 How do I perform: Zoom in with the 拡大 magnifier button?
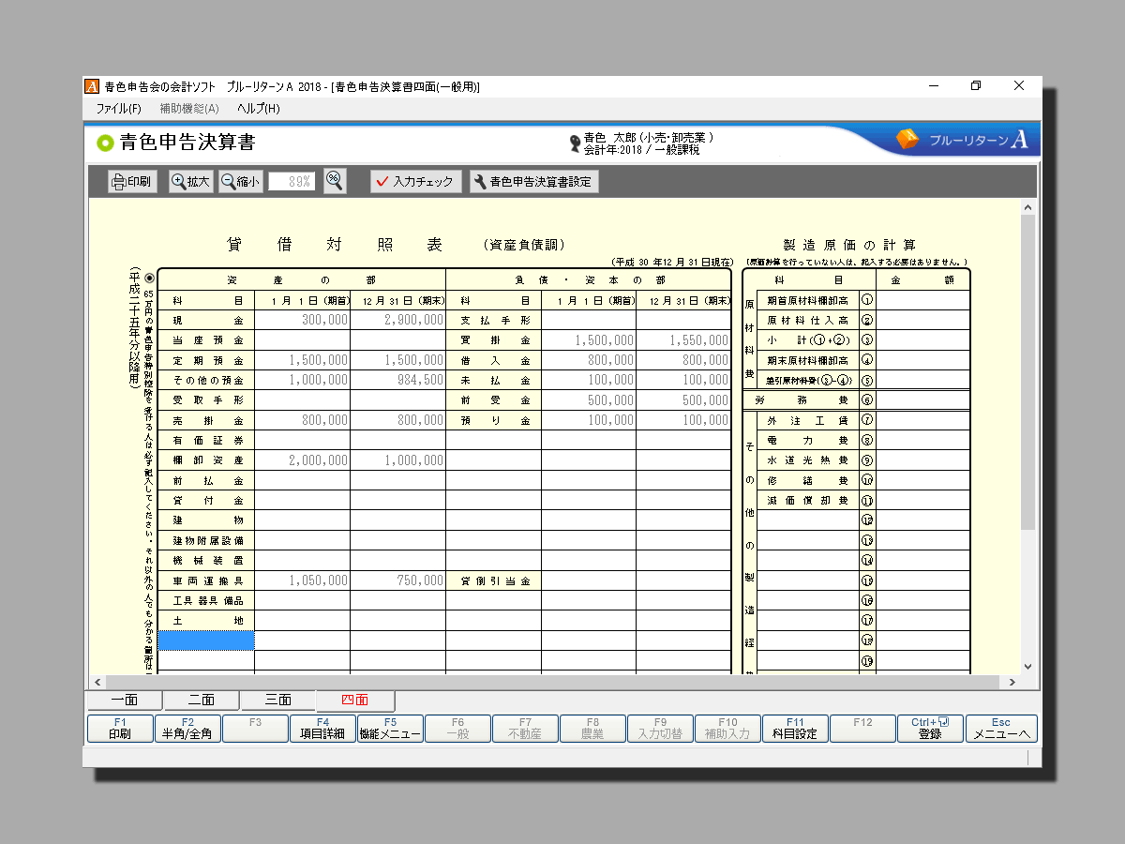(x=191, y=182)
